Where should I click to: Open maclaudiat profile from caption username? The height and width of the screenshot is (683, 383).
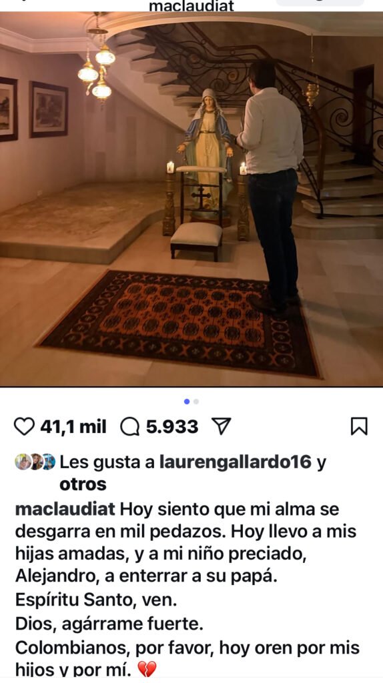pos(65,509)
